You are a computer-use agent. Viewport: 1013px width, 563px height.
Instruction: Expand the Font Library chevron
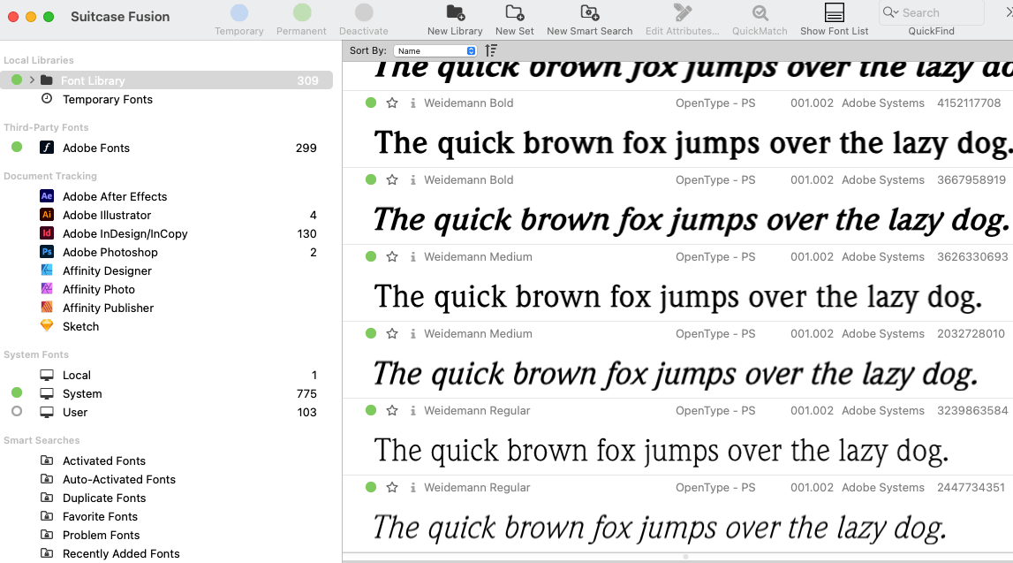point(32,80)
